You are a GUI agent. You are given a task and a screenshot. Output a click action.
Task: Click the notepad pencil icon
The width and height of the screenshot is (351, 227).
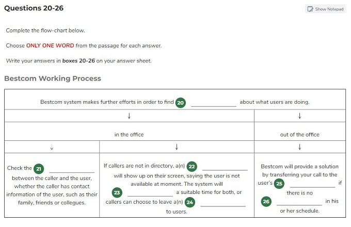(310, 9)
